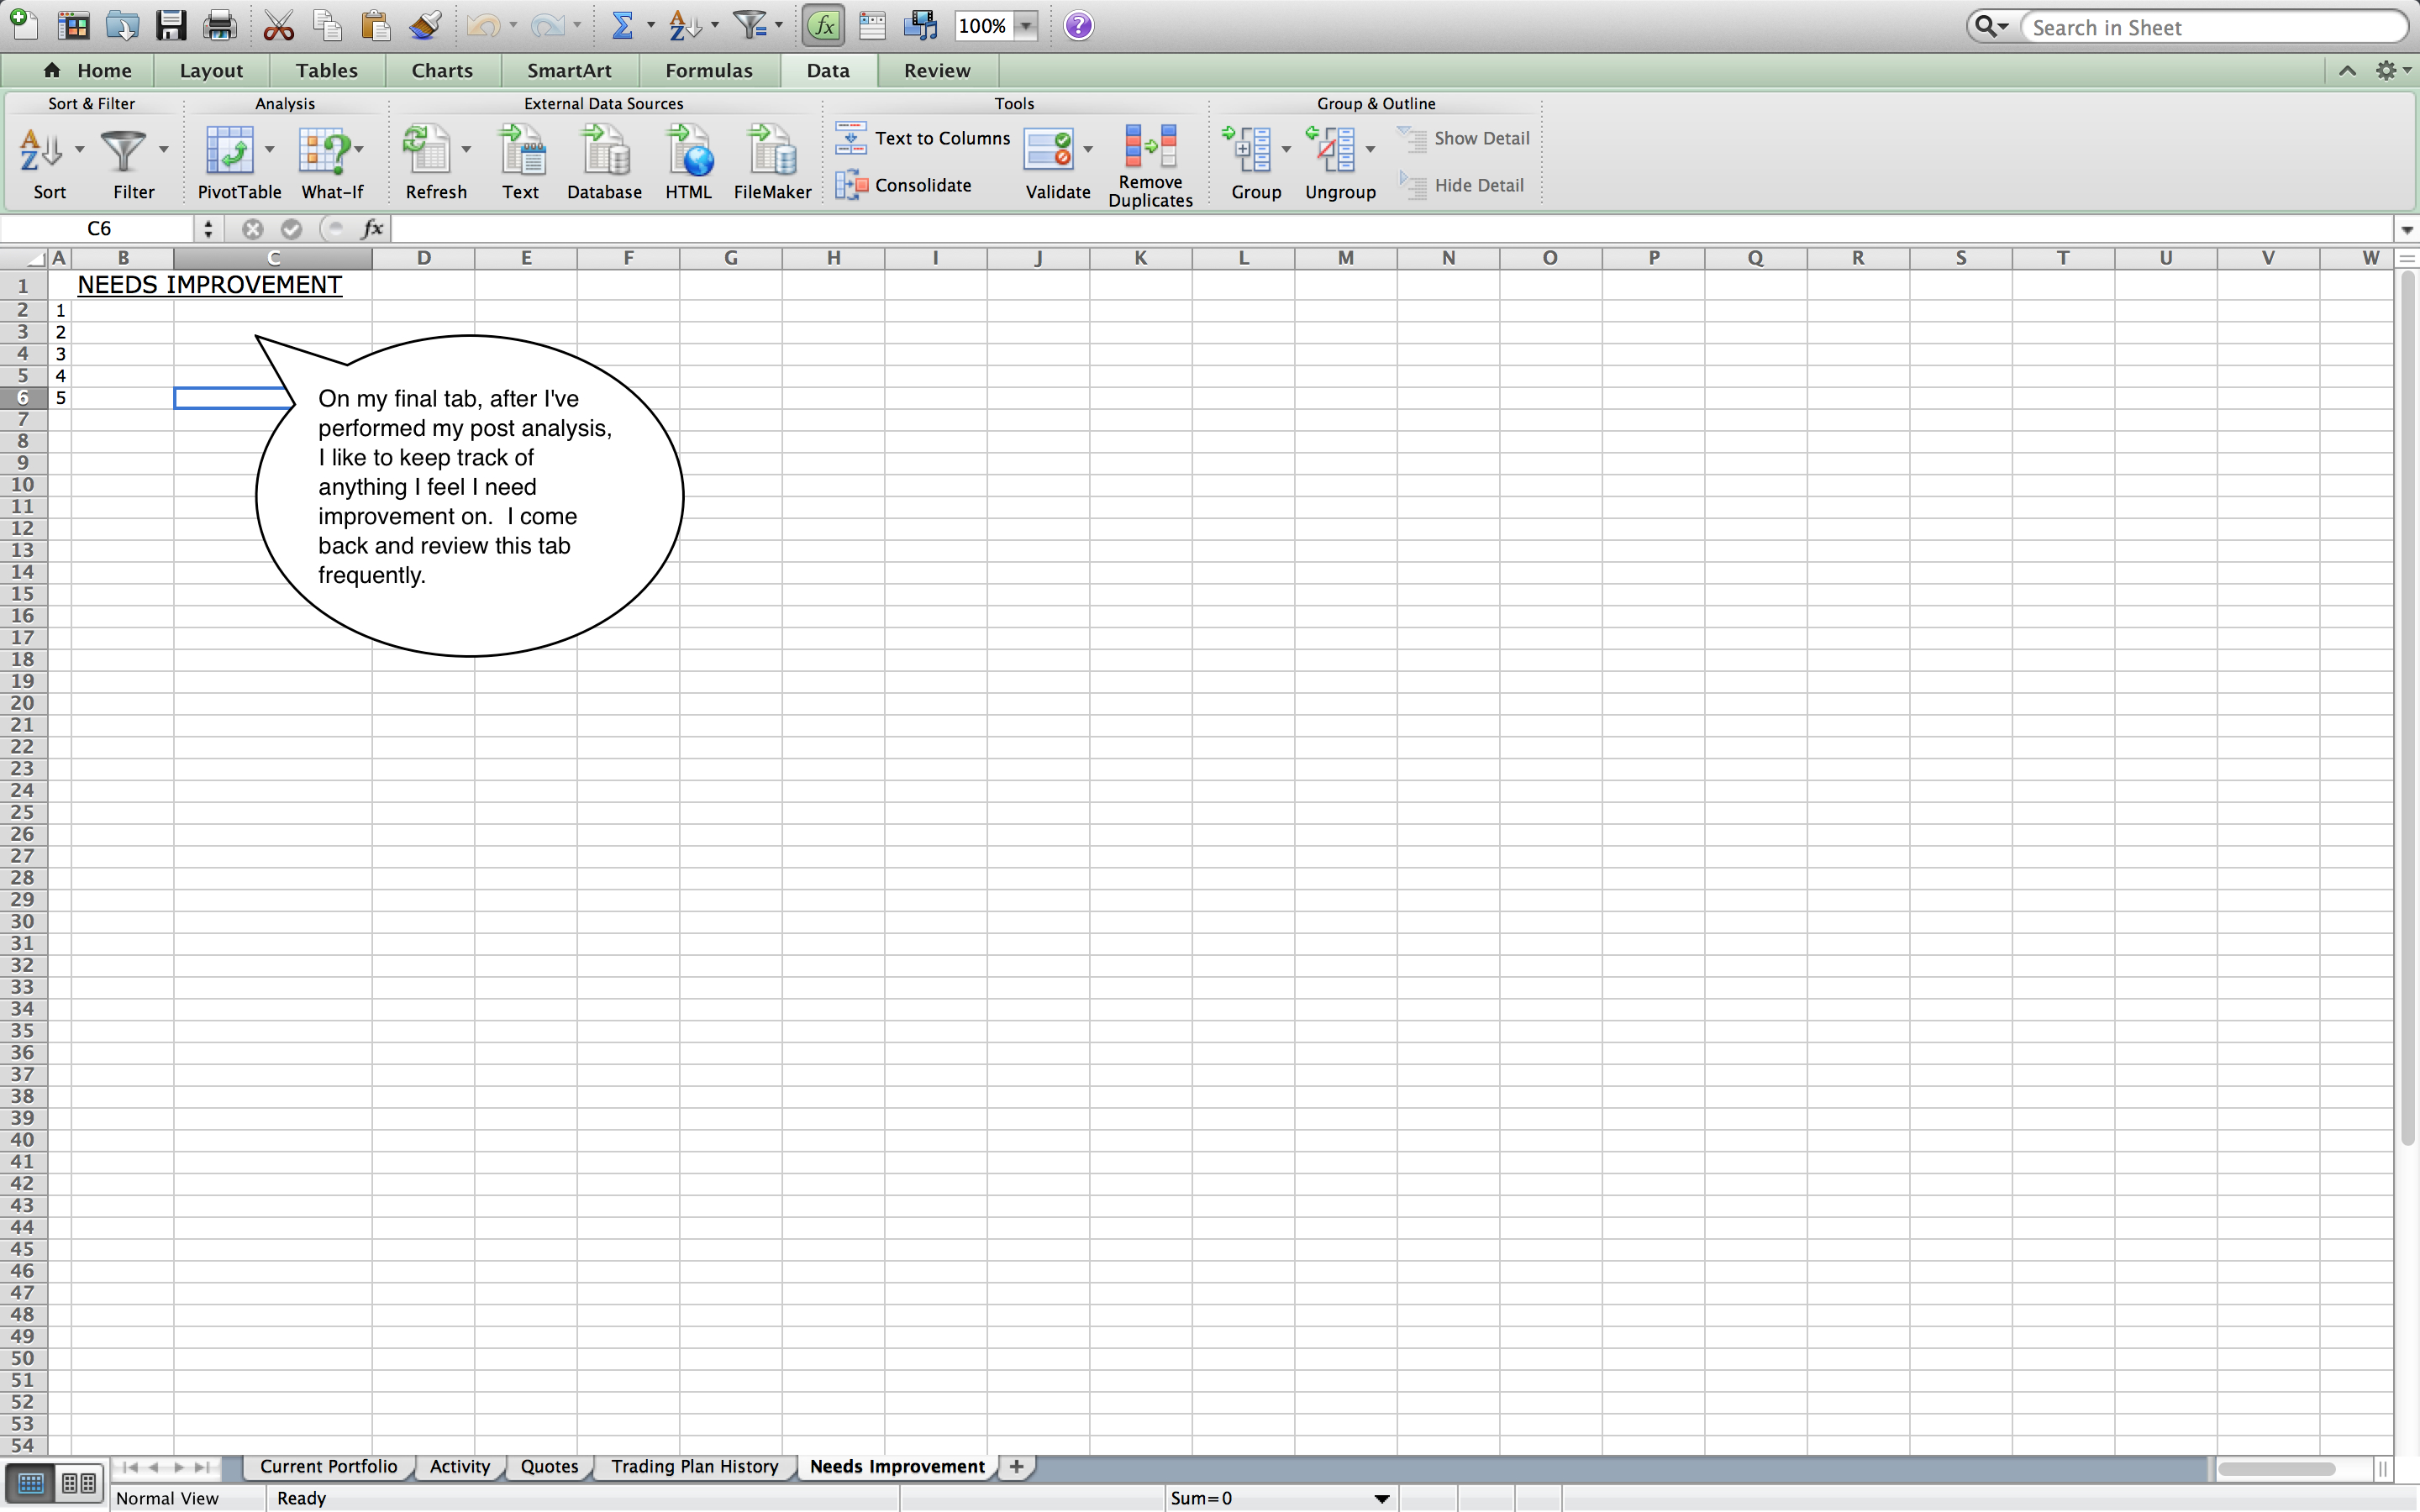Click the Help question mark icon
This screenshot has width=2420, height=1512.
click(x=1078, y=26)
